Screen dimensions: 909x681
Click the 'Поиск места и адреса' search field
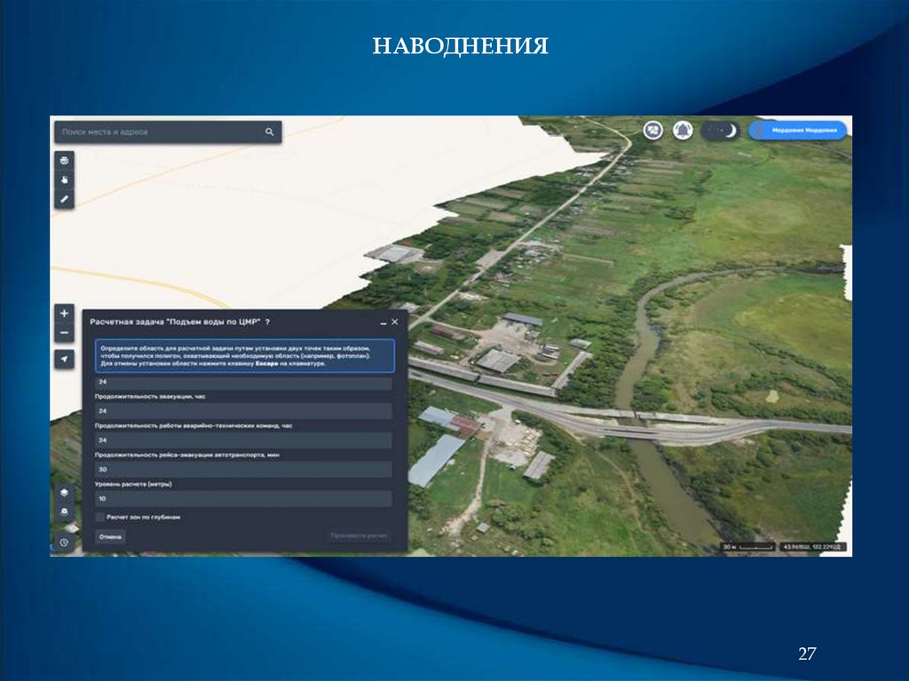160,132
